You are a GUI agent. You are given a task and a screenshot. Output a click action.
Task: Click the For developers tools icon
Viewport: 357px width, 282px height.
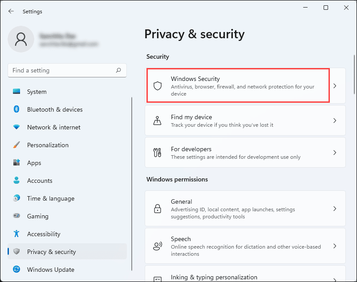coord(157,153)
